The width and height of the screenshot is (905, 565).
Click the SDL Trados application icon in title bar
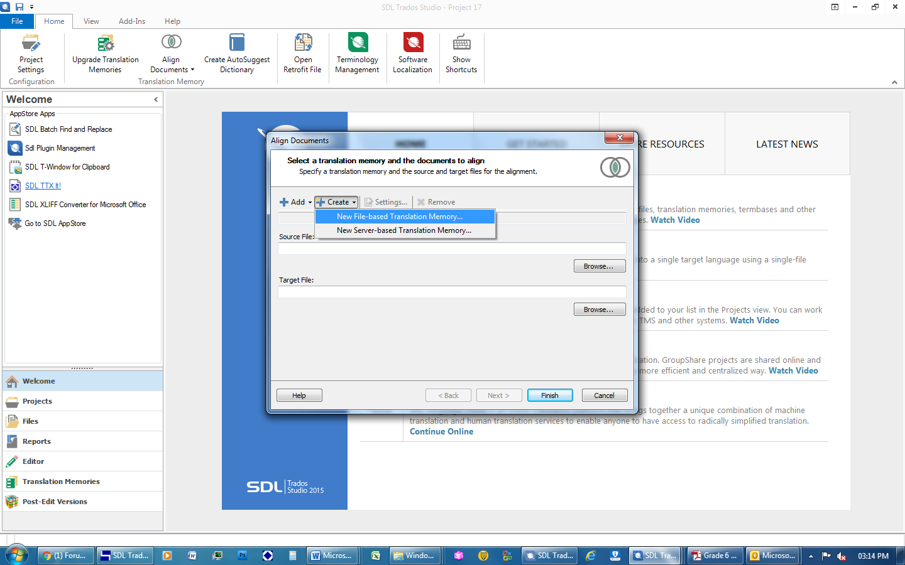coord(5,7)
